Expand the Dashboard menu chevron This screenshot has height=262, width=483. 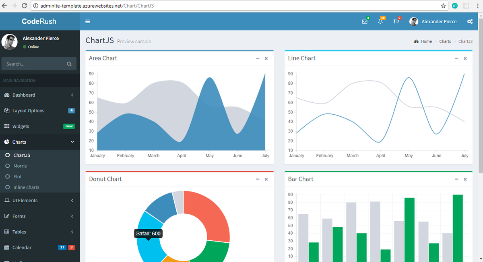click(72, 95)
